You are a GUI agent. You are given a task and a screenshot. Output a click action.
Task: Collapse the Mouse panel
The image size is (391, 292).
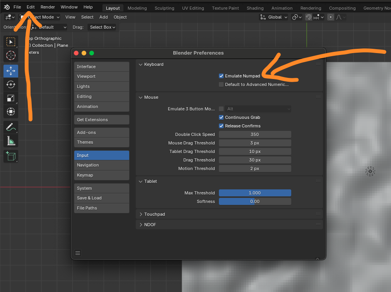pos(141,98)
